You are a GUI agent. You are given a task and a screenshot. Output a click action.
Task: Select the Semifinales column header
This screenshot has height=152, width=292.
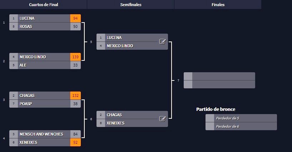point(131,5)
